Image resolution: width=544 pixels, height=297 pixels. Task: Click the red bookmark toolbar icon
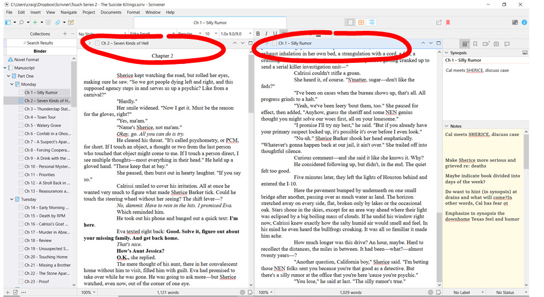coord(448,22)
